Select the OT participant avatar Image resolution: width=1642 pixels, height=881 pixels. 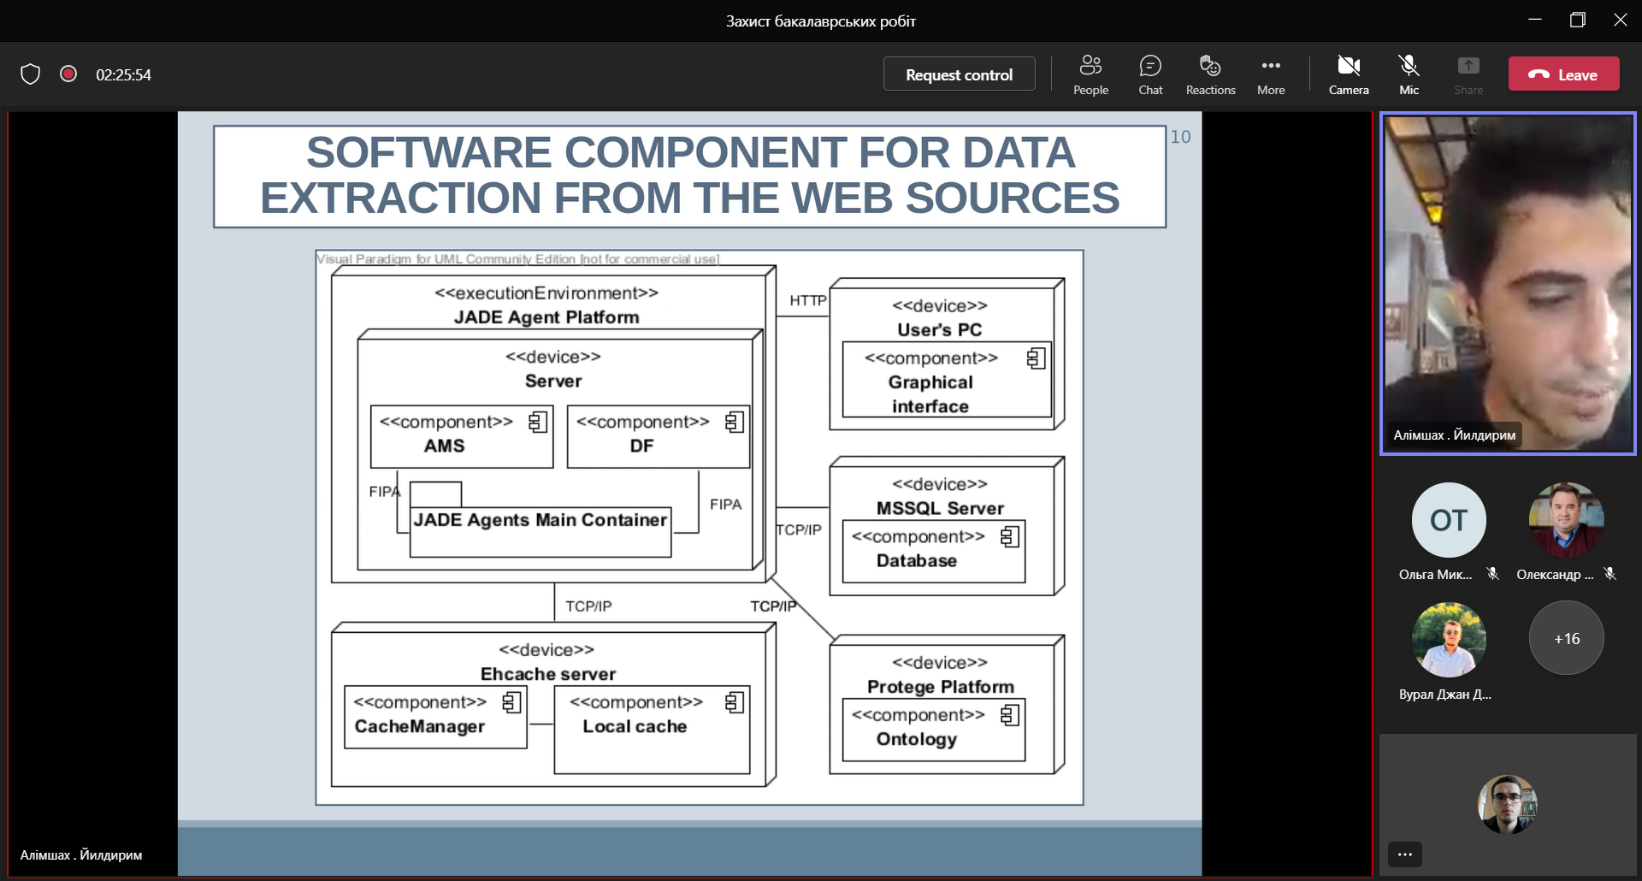(1449, 520)
